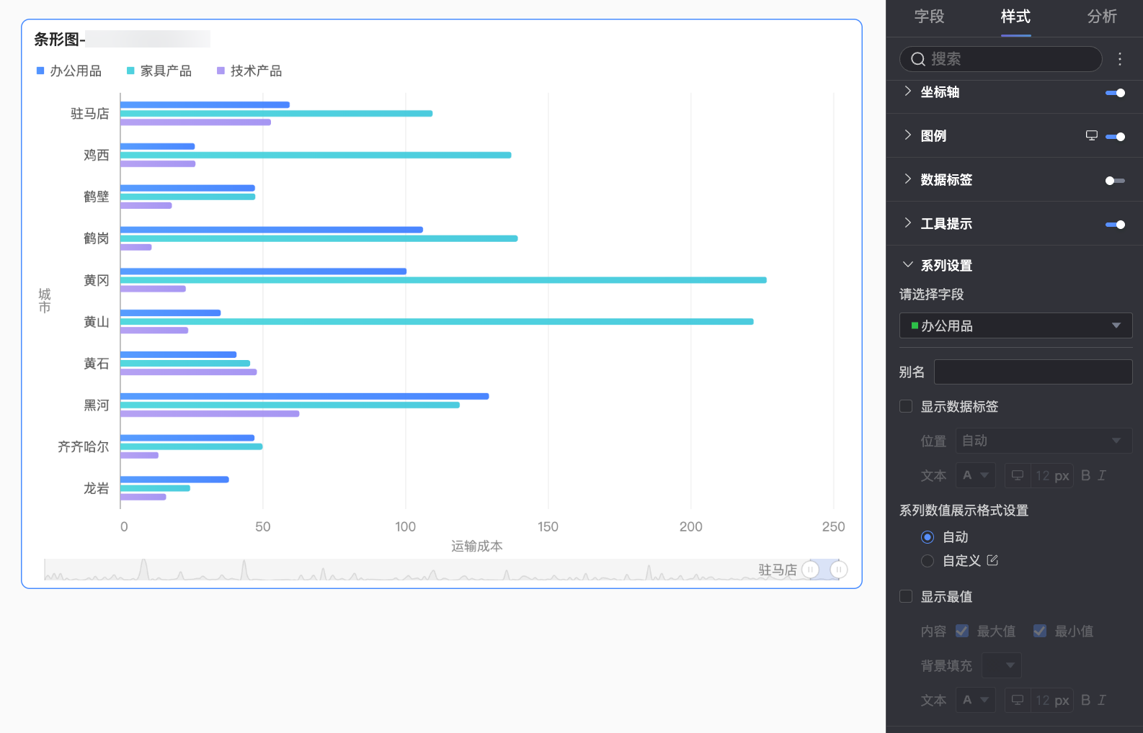1143x733 pixels.
Task: Expand the 工具提示 section
Action: (907, 223)
